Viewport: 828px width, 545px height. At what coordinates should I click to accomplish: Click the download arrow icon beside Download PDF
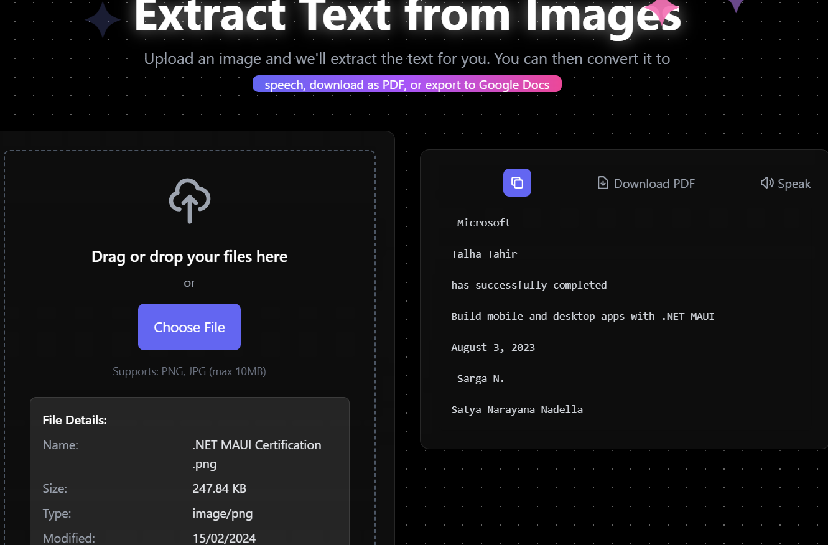(x=603, y=183)
